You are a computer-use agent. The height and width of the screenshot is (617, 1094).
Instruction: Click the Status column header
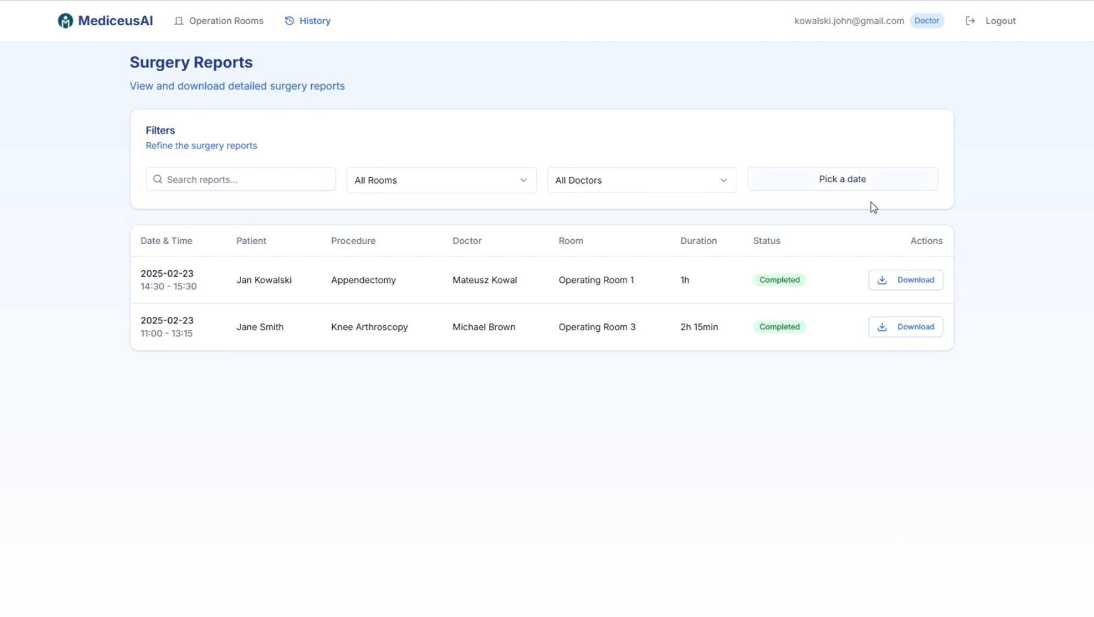coord(767,241)
